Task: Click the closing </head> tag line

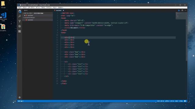Action: (x=64, y=30)
